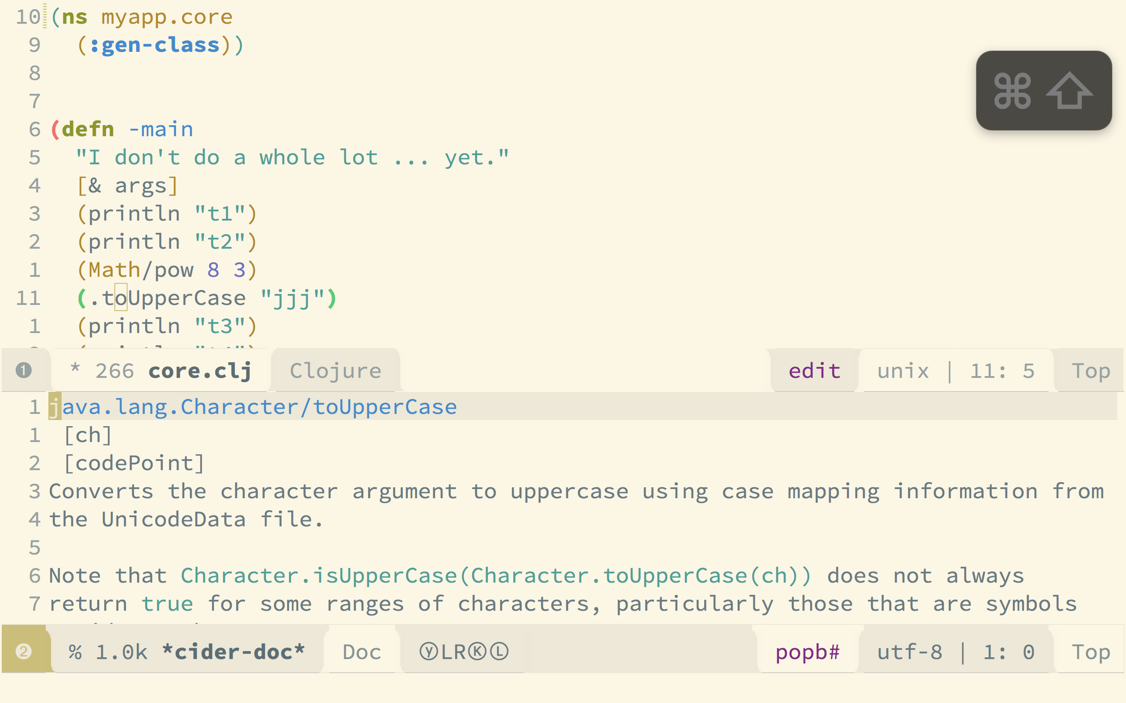Click the circled L minor-mode icon
Viewport: 1126px width, 703px height.
point(500,652)
